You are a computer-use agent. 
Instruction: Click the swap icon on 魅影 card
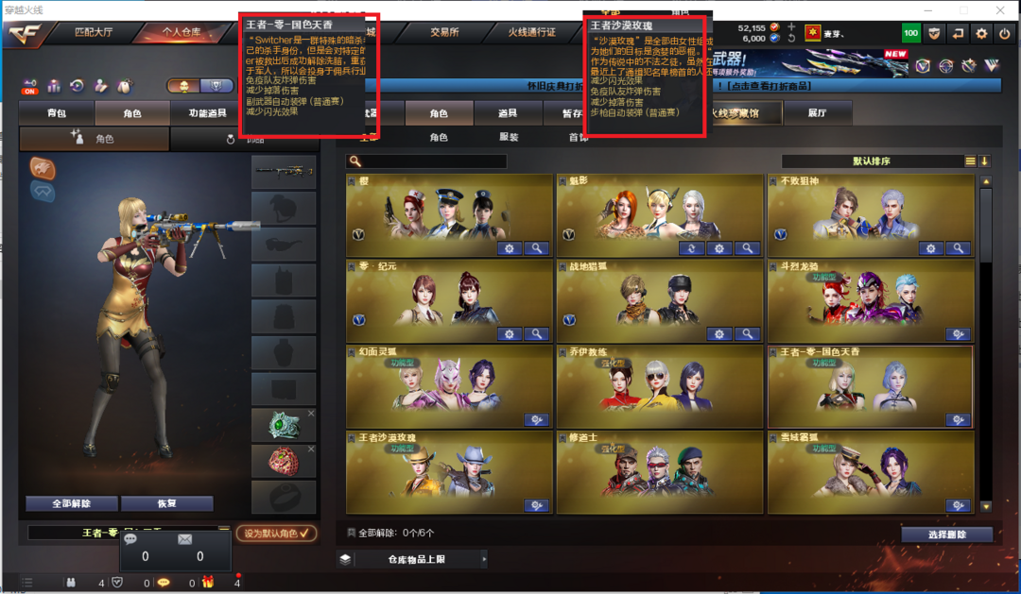tap(691, 247)
